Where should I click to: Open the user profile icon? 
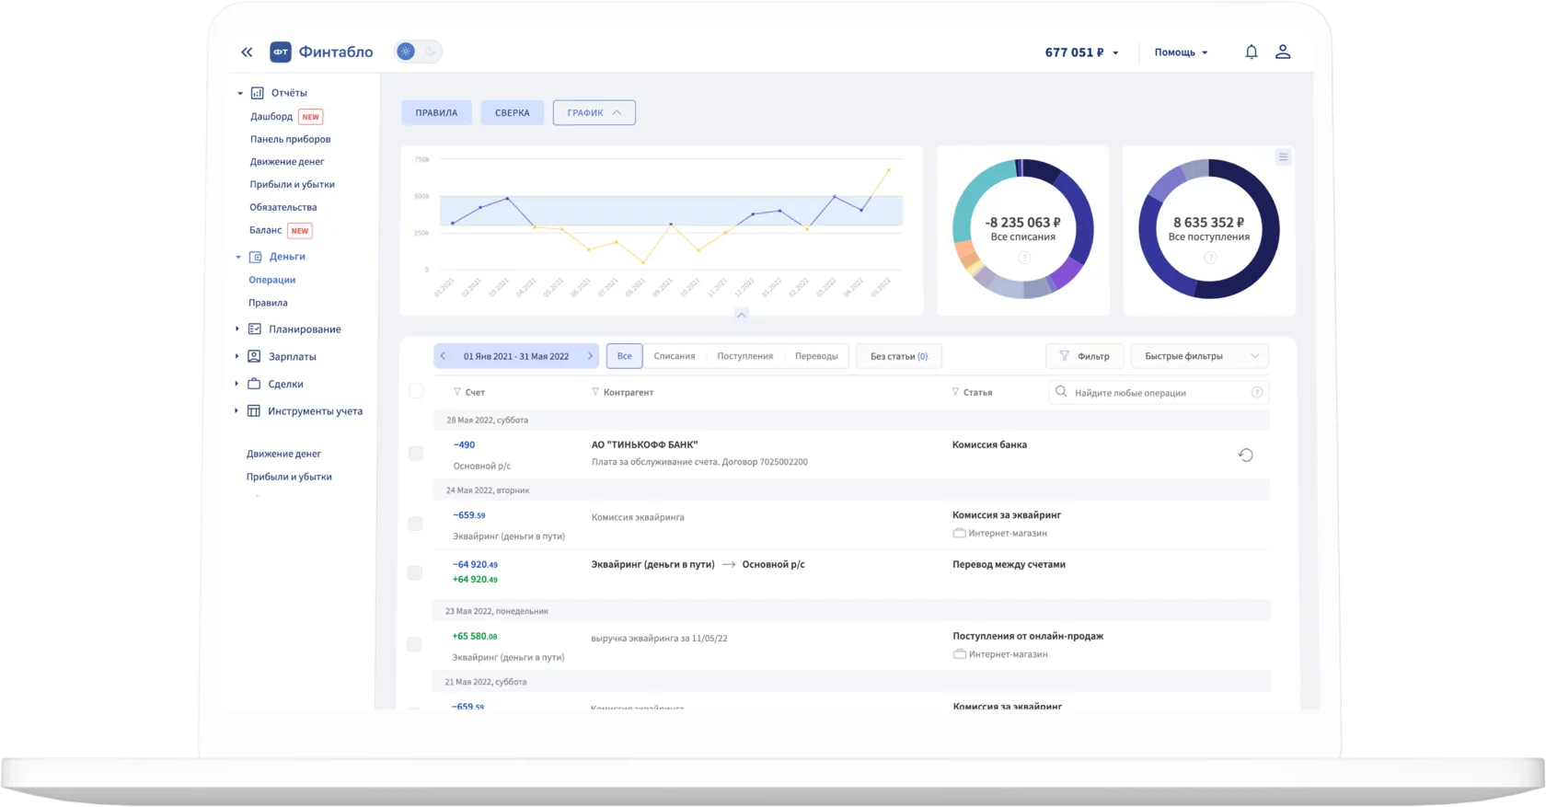1282,52
